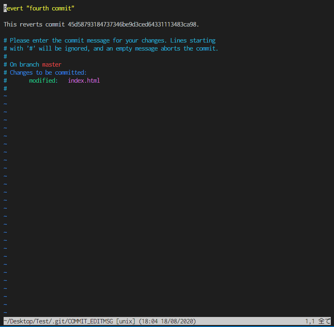Click the word "modified:"
The width and height of the screenshot is (334, 327).
(43, 81)
